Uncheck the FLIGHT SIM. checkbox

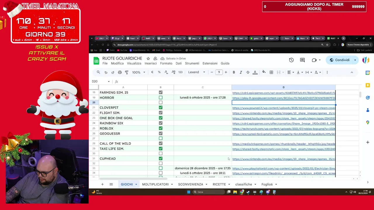coord(160,113)
